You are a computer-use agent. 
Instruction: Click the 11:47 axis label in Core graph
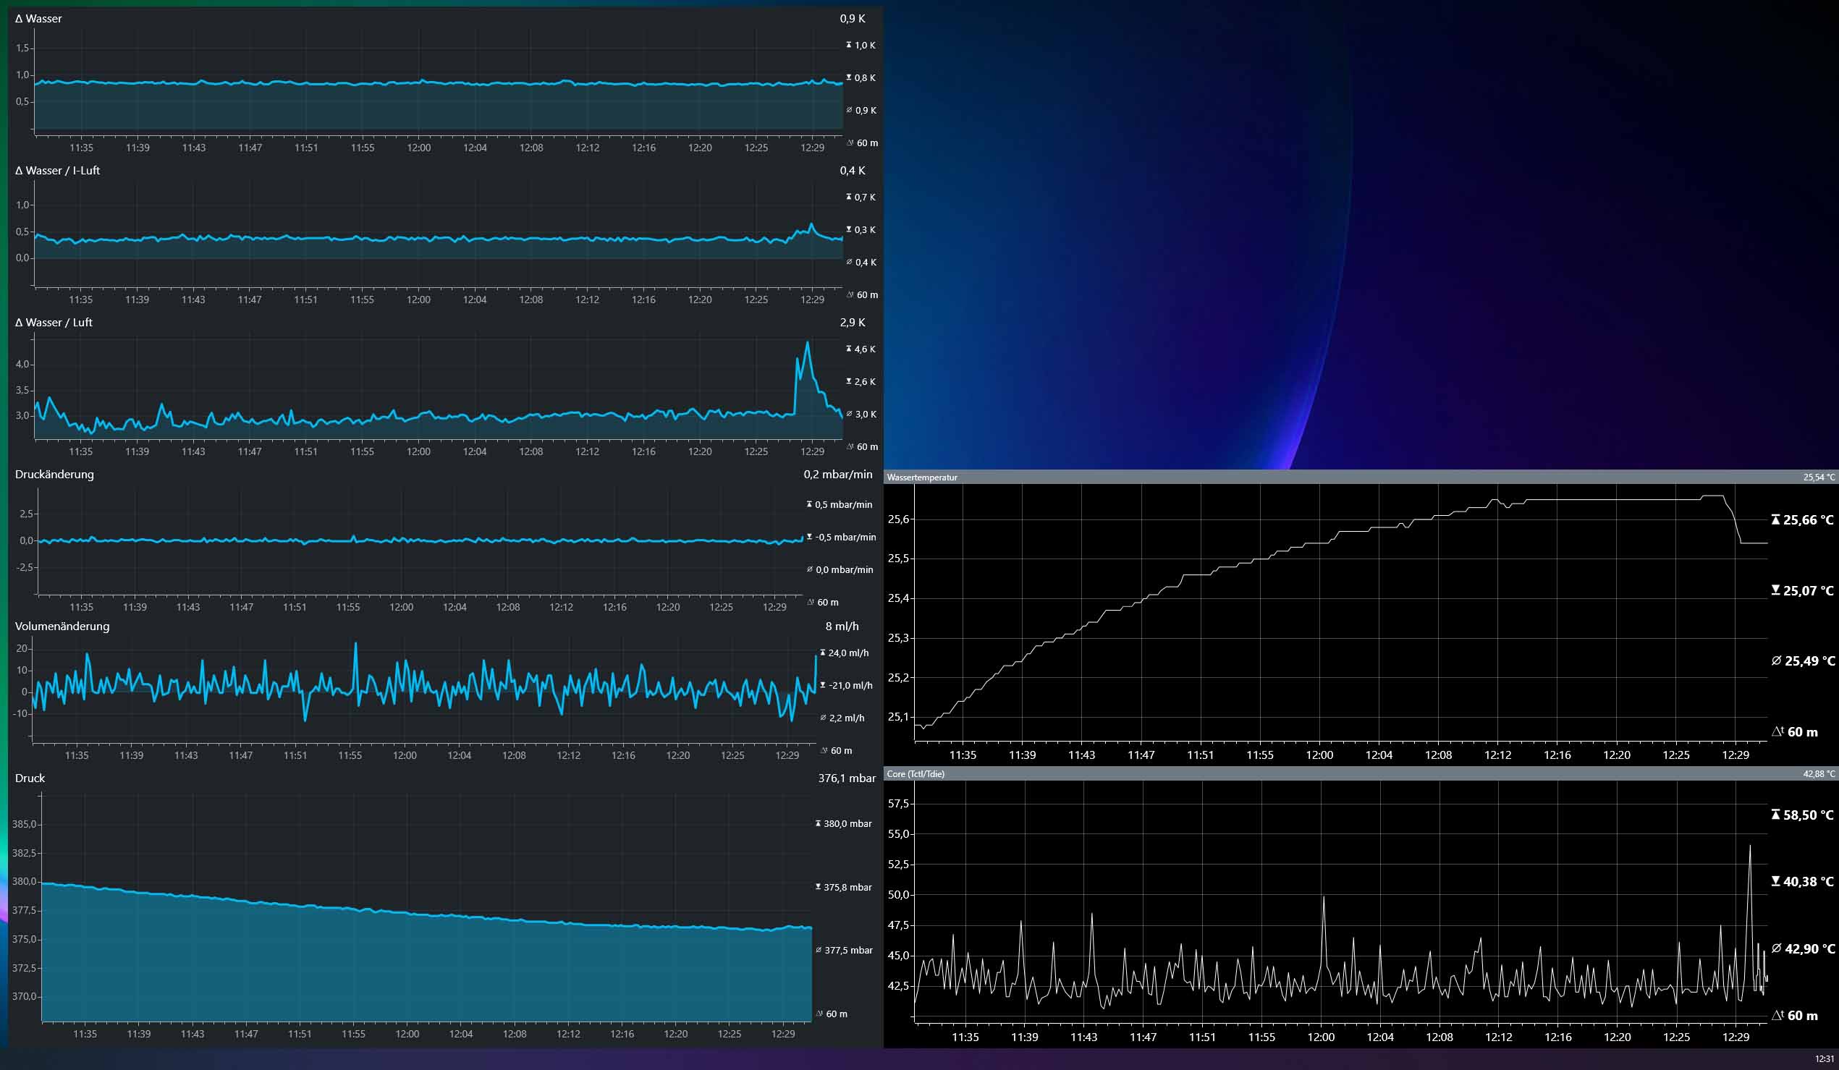[1143, 1037]
